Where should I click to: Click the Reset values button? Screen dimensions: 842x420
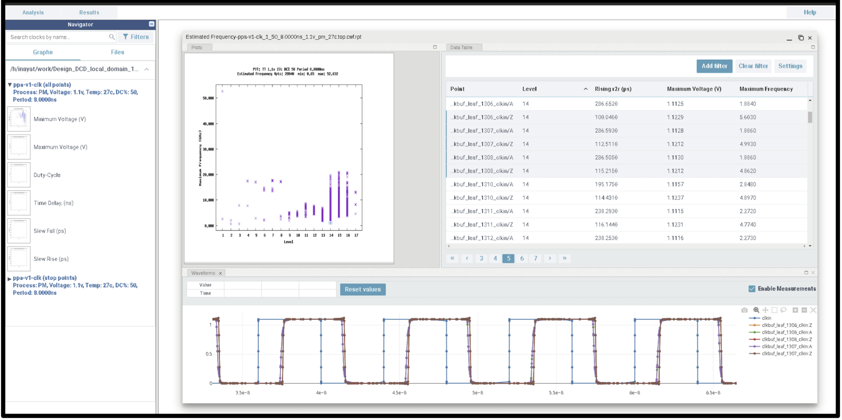(362, 290)
